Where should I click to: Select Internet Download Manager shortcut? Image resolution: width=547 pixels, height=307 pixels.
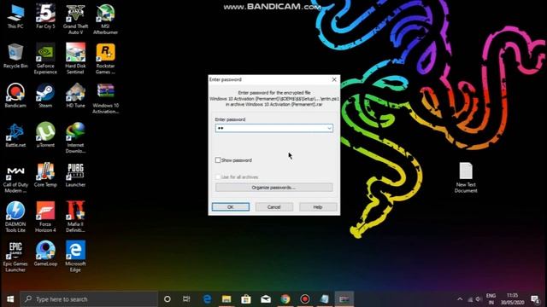click(x=75, y=138)
